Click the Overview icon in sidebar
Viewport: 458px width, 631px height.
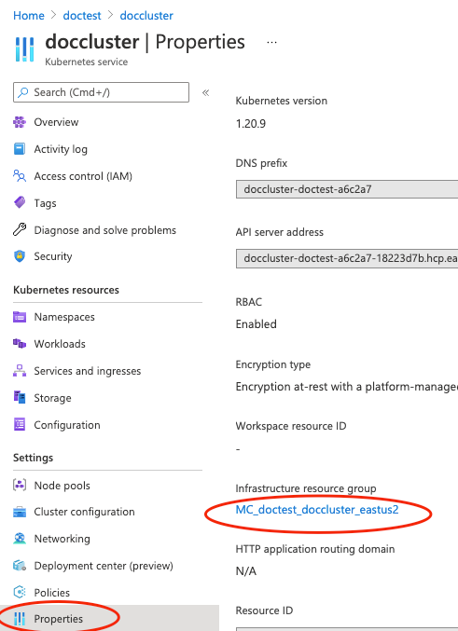20,122
